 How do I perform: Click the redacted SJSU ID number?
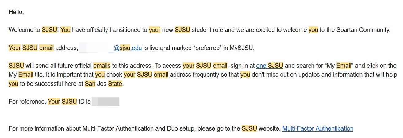pos(105,102)
